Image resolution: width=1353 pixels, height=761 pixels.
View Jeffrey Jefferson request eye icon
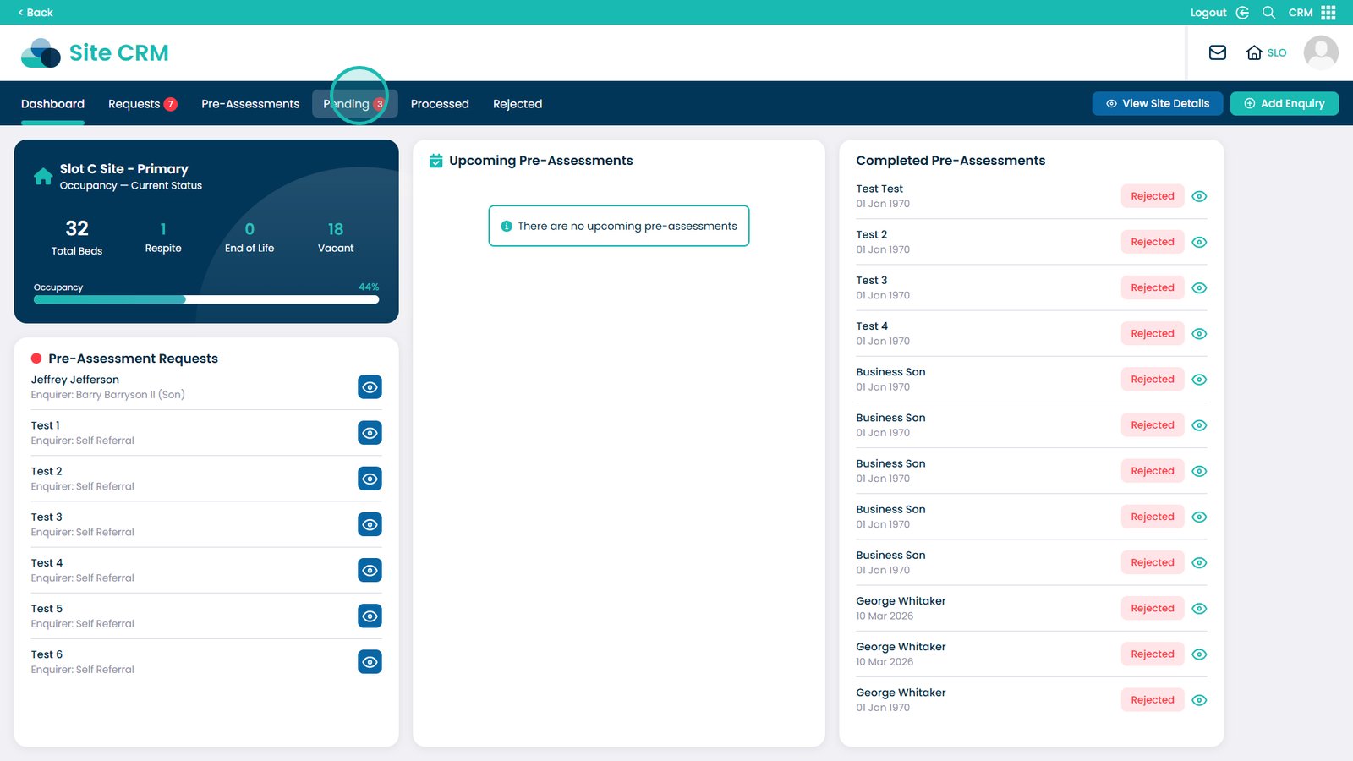pos(370,387)
